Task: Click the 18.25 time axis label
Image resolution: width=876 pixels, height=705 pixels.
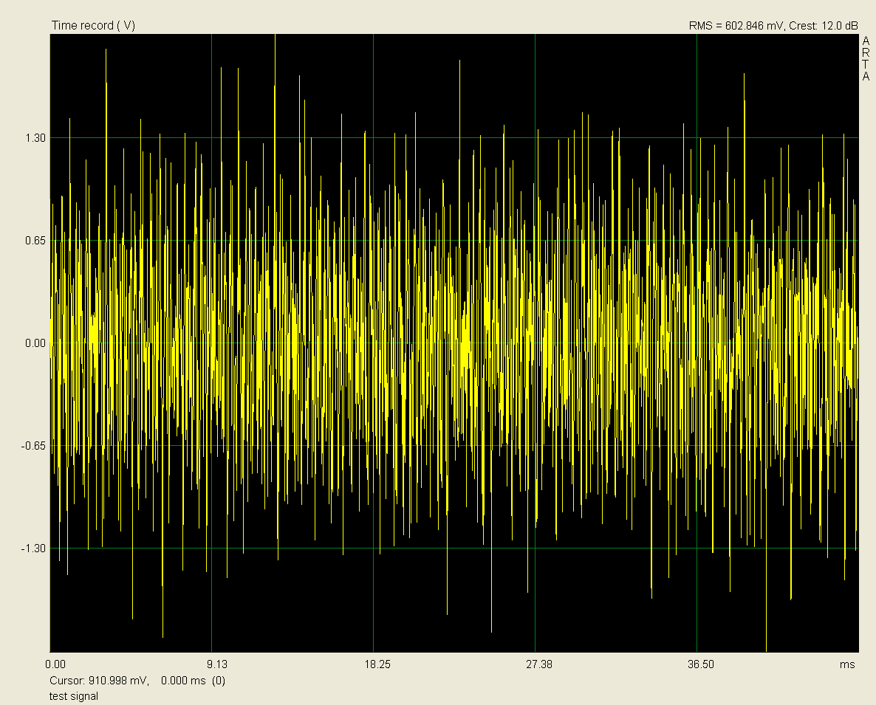Action: (x=377, y=664)
